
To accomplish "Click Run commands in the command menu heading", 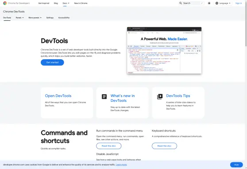I will 120,131.
